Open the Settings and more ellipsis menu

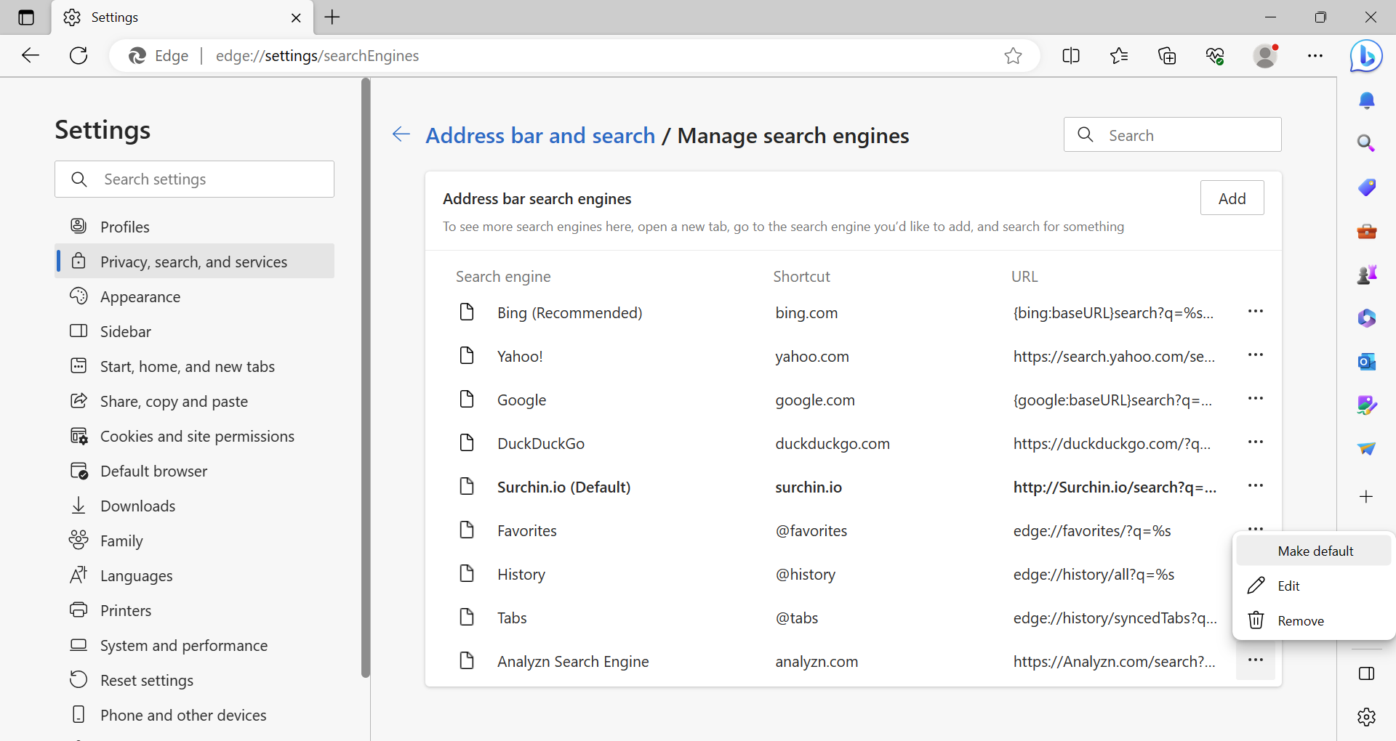pyautogui.click(x=1315, y=56)
